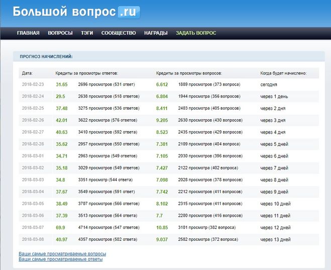Click the ПРОГНОЗ НАЧИСЛЕНИЙ panel header

(x=46, y=57)
